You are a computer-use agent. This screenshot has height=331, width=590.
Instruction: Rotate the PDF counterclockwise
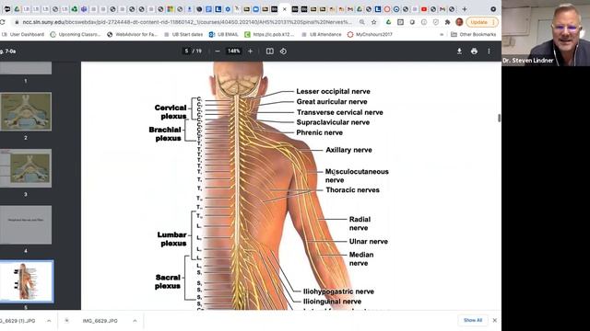tap(283, 51)
